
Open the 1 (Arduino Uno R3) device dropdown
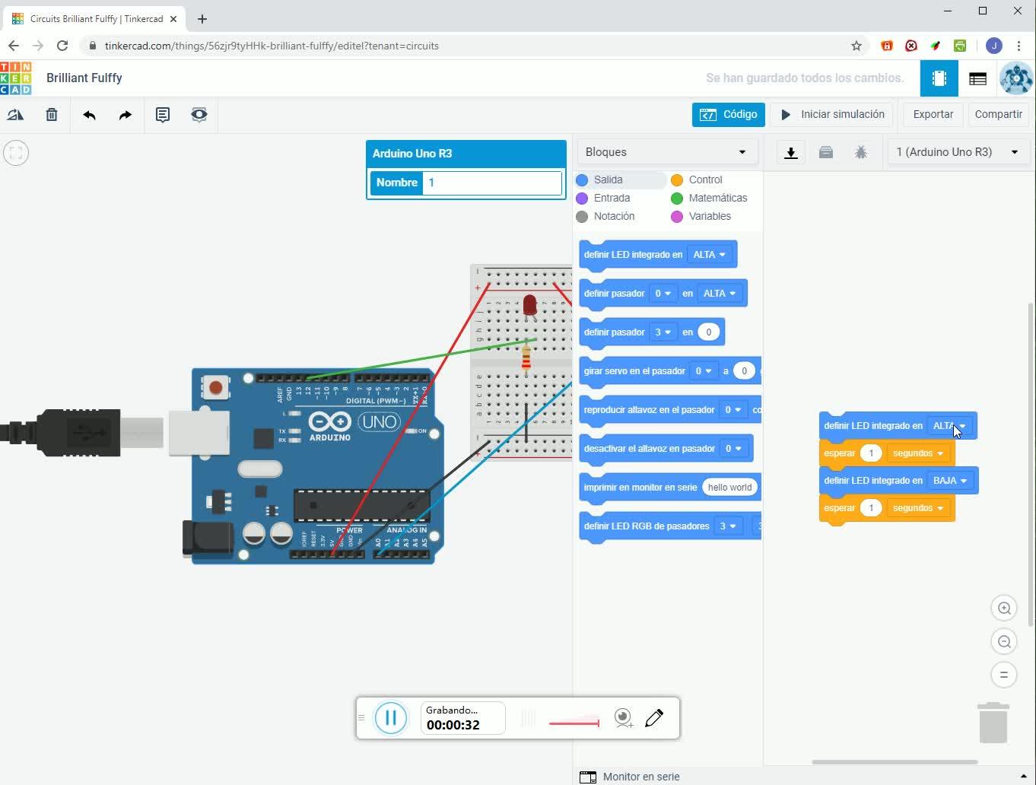[x=957, y=152]
